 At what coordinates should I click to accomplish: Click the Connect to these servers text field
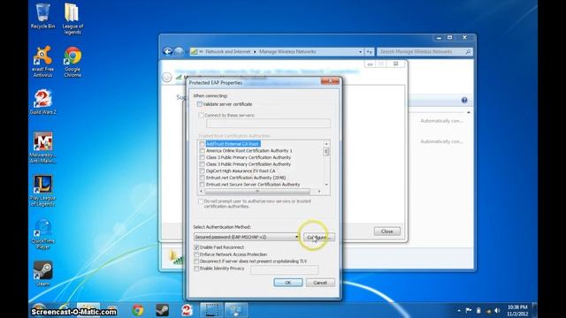(x=268, y=124)
